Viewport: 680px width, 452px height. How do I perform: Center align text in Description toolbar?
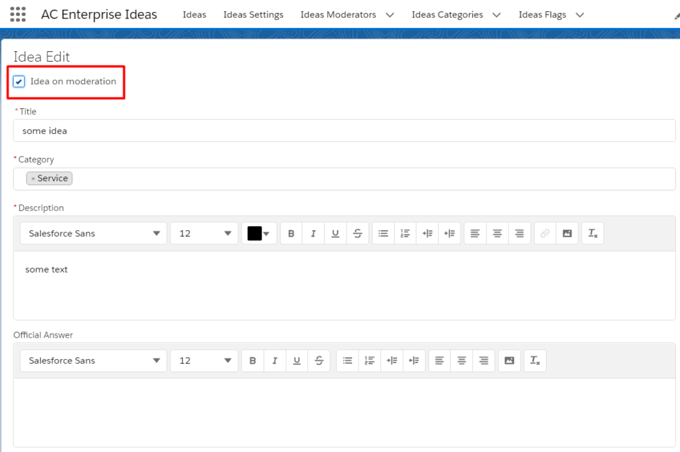tap(497, 233)
